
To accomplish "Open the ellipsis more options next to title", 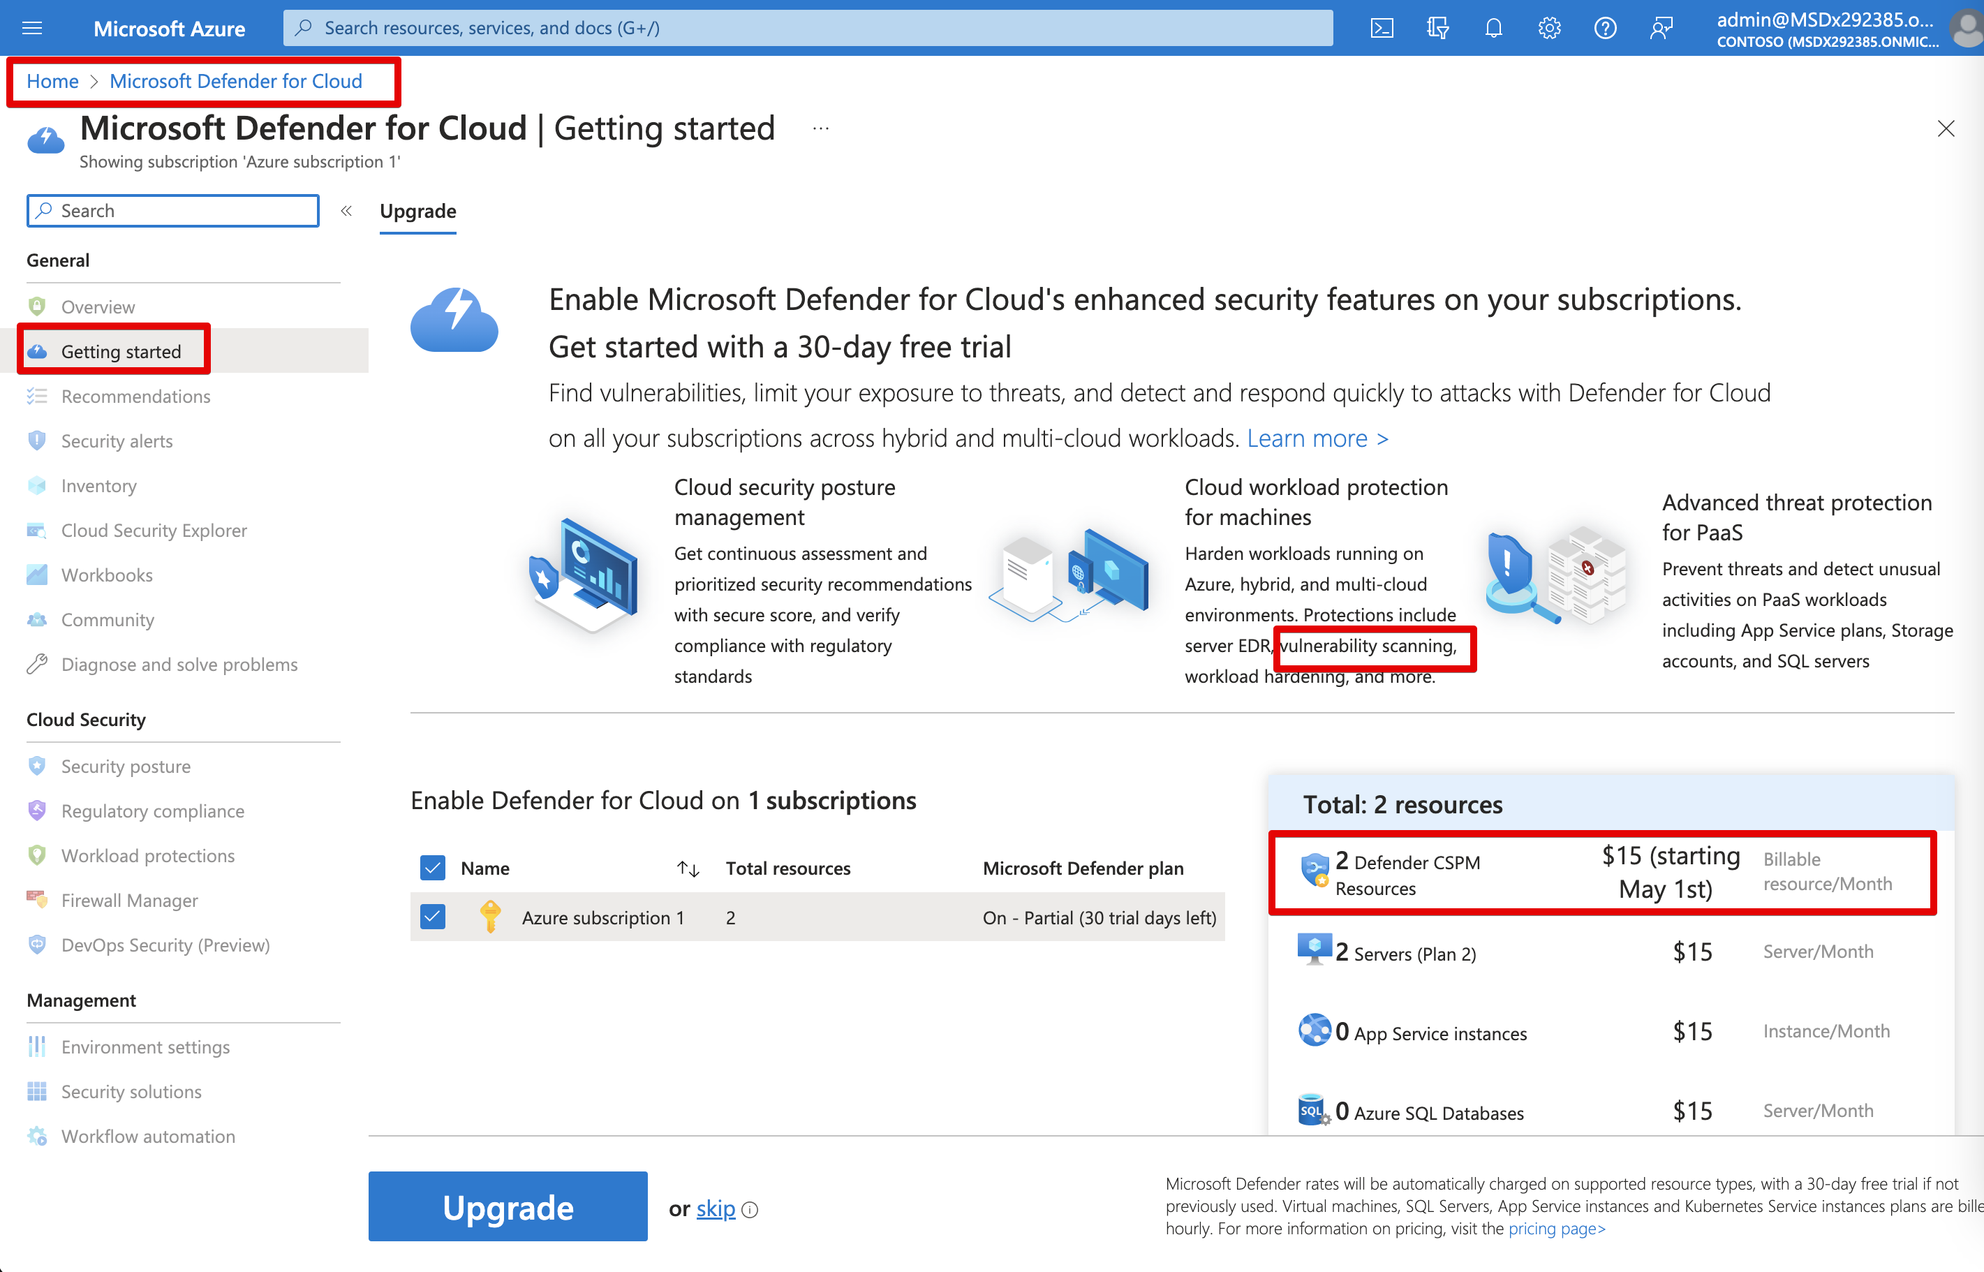I will [x=820, y=129].
